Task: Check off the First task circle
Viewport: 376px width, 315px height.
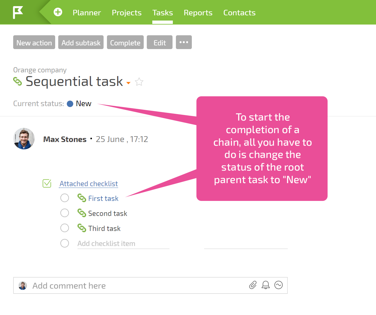Action: point(65,198)
